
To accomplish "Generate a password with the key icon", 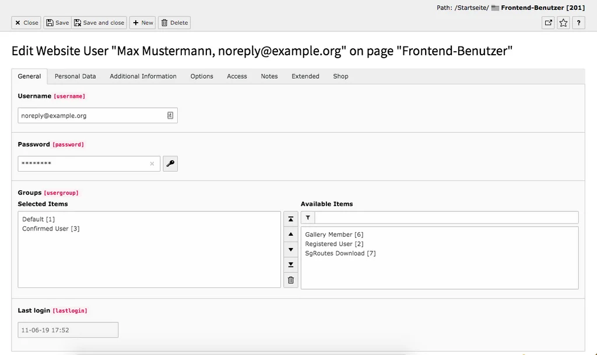I will coord(170,164).
